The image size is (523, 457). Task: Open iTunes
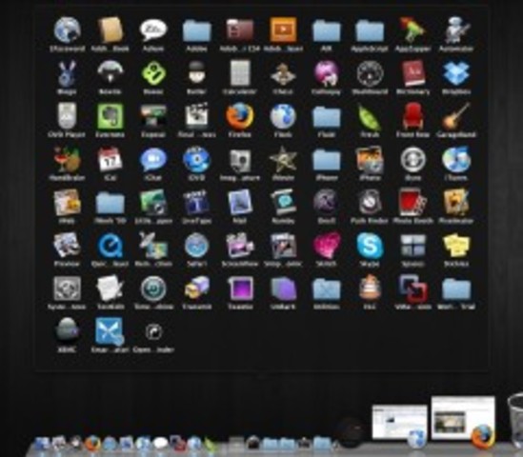[456, 159]
